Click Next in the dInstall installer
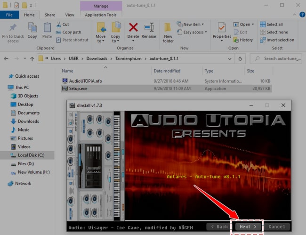 [x=248, y=227]
